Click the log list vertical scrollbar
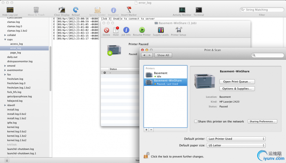Image resolution: width=286 pixels, height=163 pixels. [51, 69]
